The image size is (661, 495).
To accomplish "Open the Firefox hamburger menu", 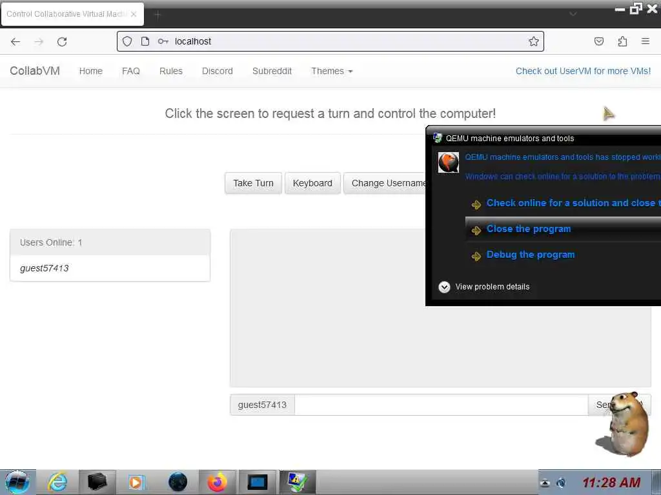I will coord(646,41).
